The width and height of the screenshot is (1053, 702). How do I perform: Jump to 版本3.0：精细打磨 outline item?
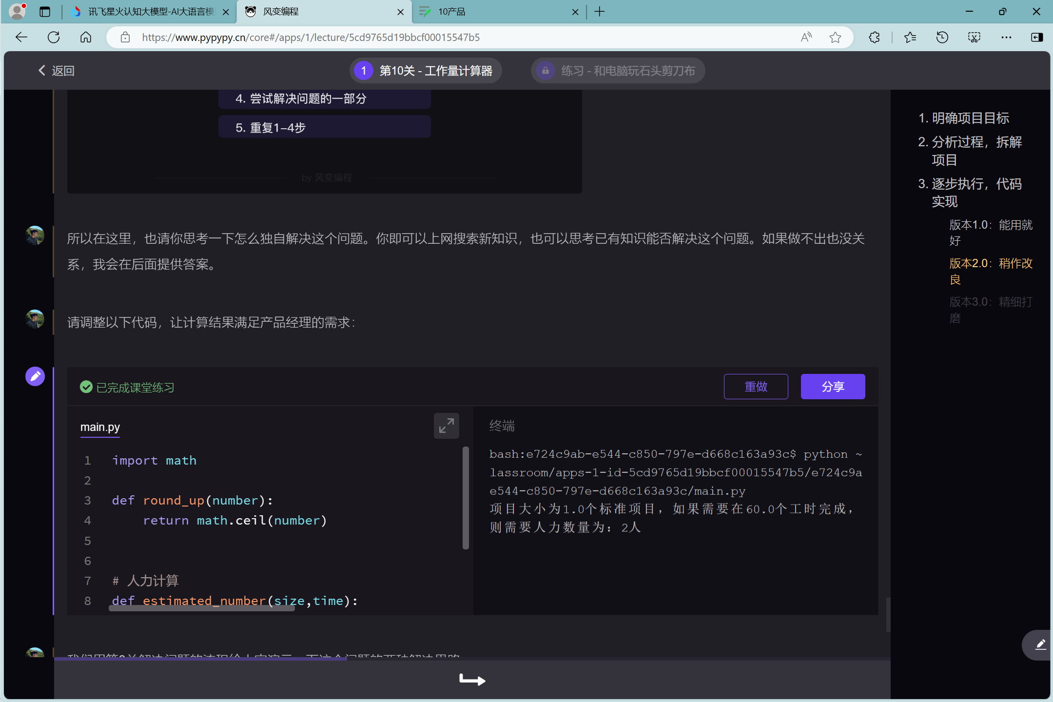point(991,310)
